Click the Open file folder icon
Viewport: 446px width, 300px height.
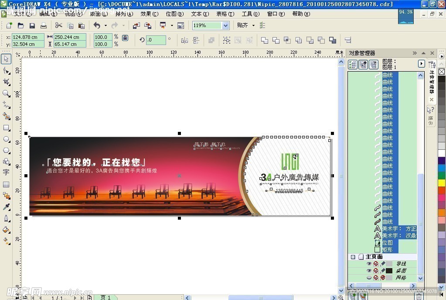[x=21, y=25]
